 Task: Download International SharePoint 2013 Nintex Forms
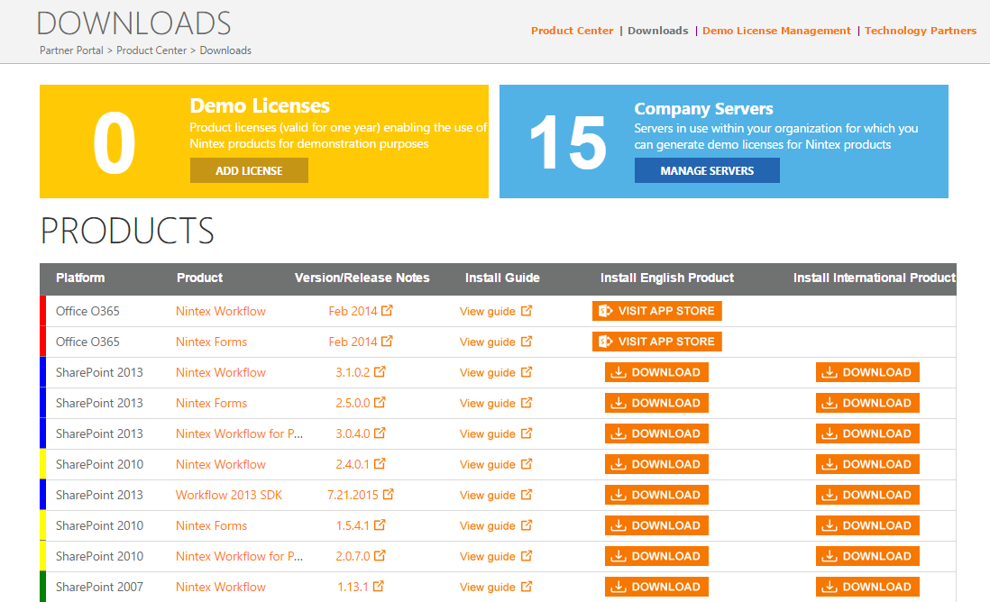(867, 403)
